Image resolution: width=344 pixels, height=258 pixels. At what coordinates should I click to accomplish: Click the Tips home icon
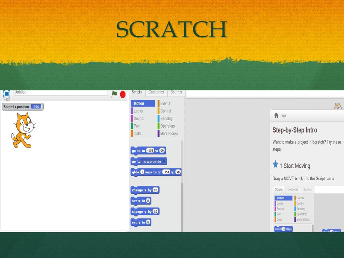[x=276, y=116]
